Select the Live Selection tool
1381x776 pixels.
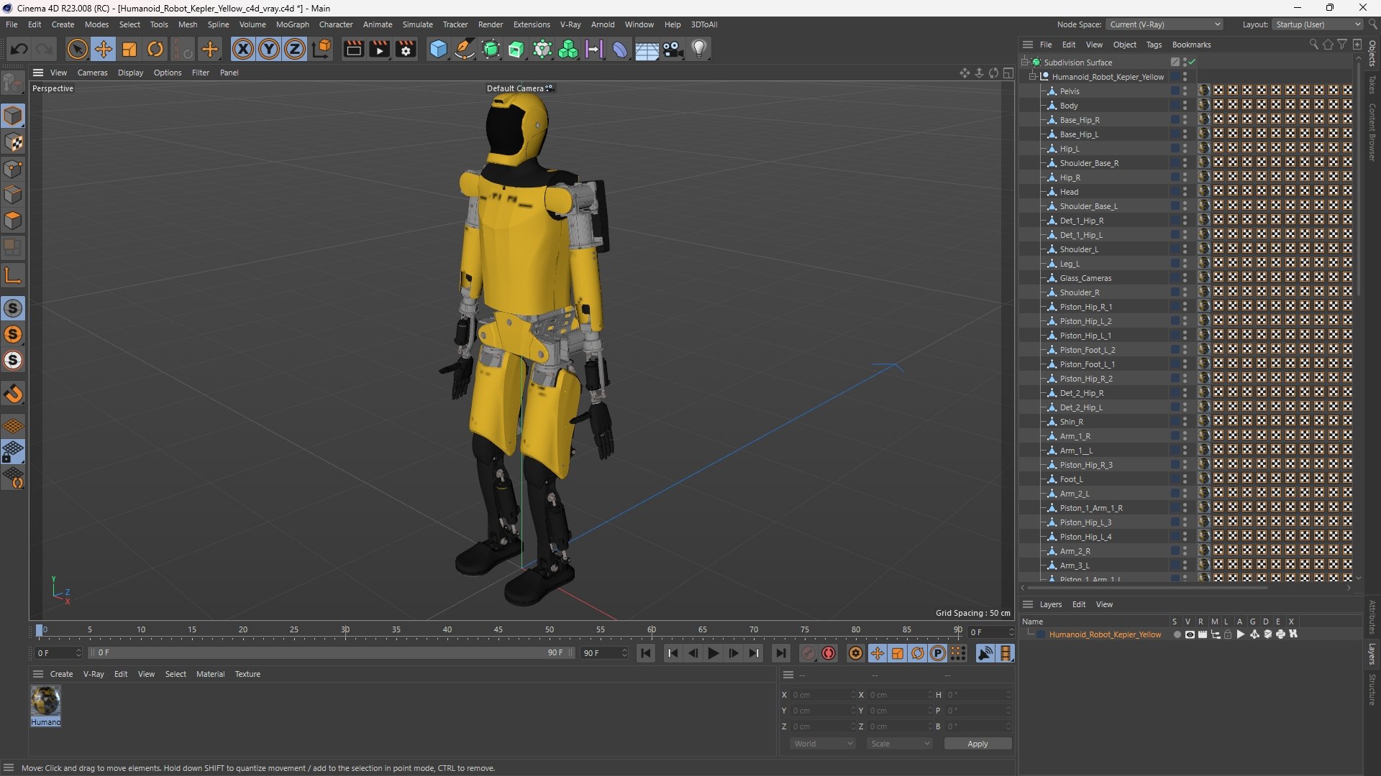tap(77, 49)
